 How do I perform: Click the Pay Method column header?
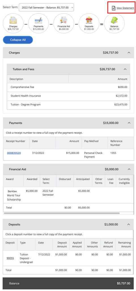[95, 143]
